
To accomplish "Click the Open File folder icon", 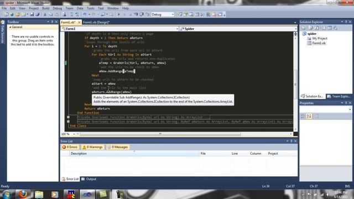I will 17,14.
